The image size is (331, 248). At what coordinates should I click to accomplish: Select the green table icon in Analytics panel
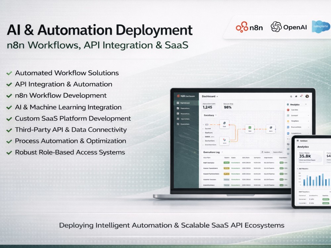[288, 115]
